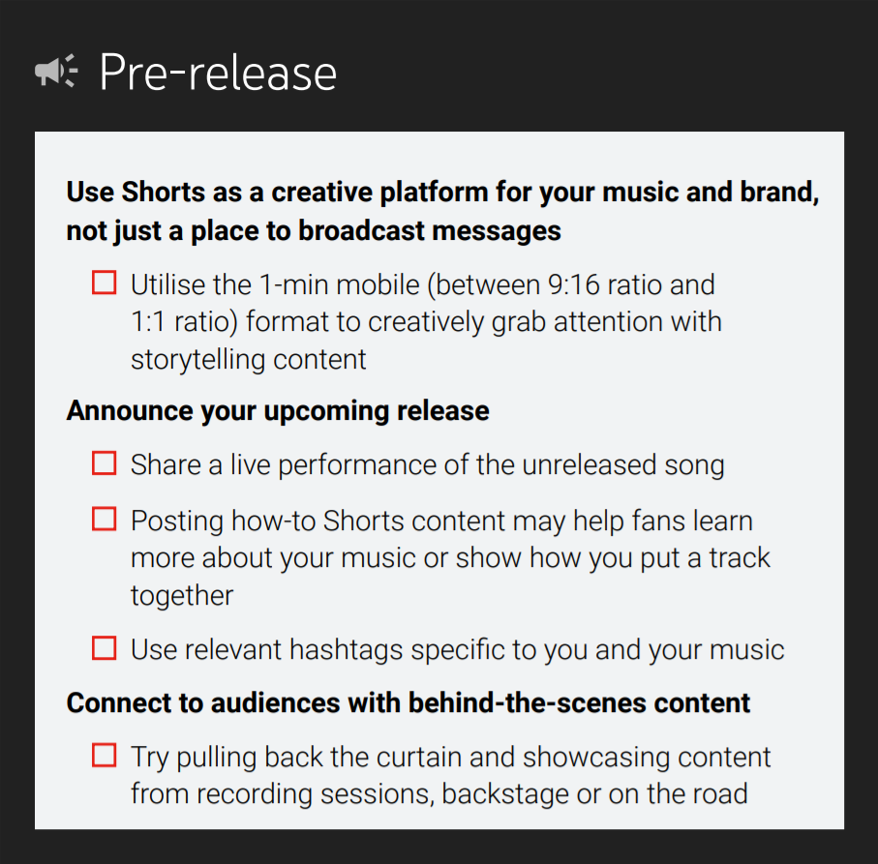Click the 'Use Shorts as a creative platform' heading line

pyautogui.click(x=442, y=192)
